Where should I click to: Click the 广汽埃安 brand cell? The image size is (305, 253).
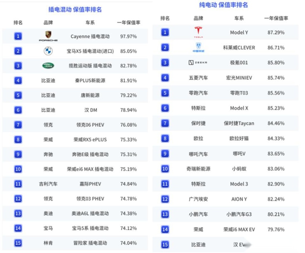click(x=198, y=199)
